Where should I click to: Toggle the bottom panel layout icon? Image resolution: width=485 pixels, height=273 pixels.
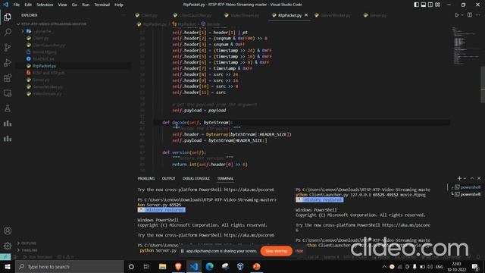point(424,5)
